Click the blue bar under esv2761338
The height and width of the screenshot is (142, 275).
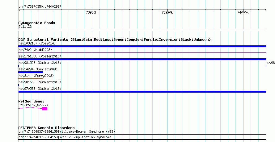142,59
